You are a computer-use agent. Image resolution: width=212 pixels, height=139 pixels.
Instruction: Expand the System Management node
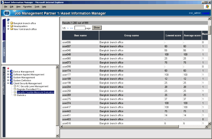(8, 78)
